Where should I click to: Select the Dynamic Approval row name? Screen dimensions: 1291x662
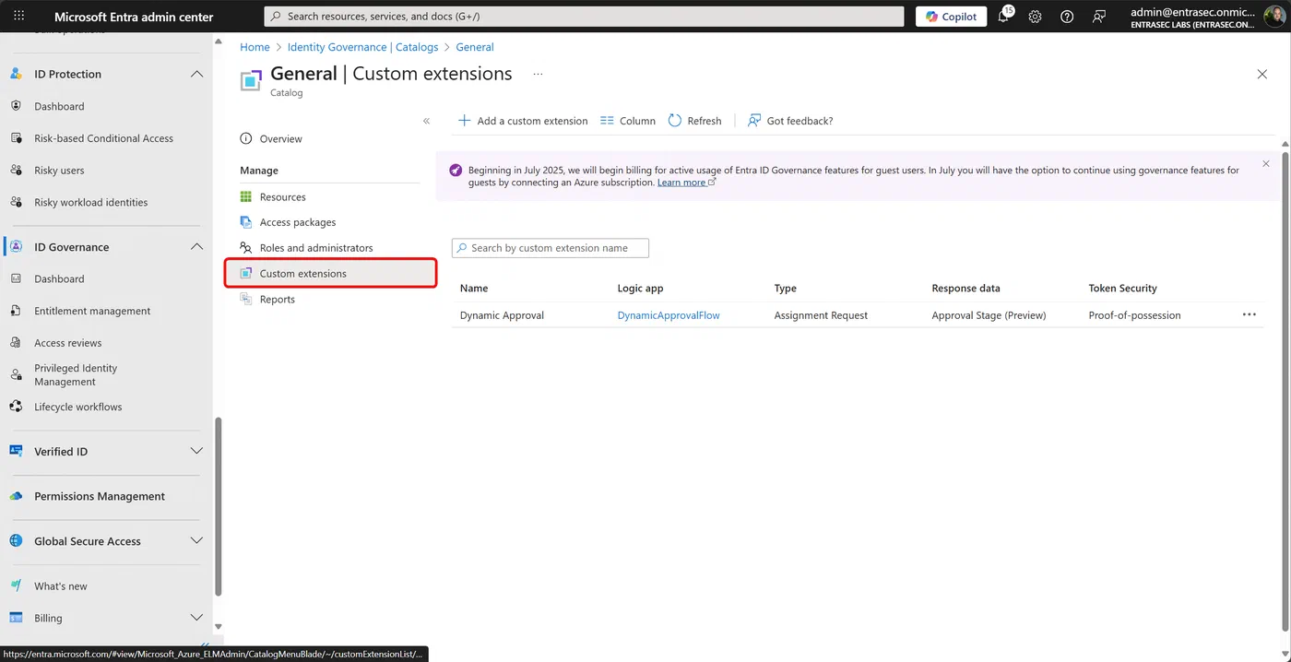tap(502, 315)
